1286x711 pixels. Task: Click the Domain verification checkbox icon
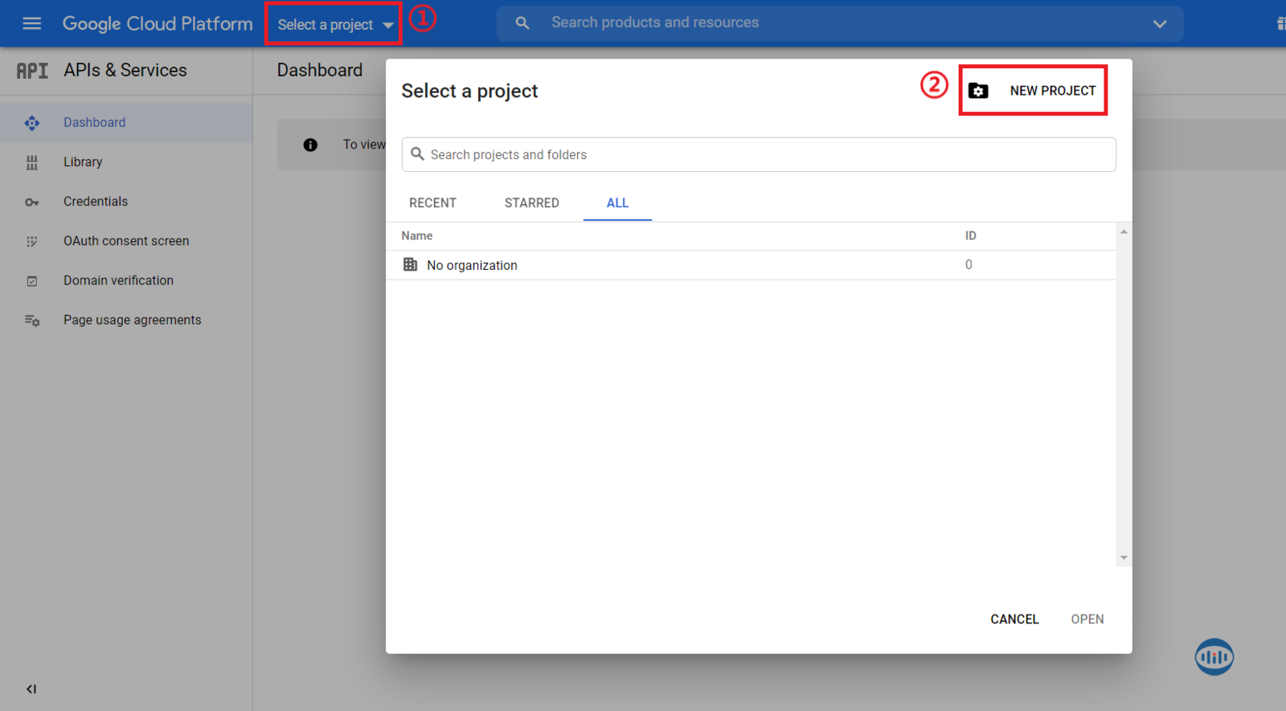pyautogui.click(x=32, y=281)
